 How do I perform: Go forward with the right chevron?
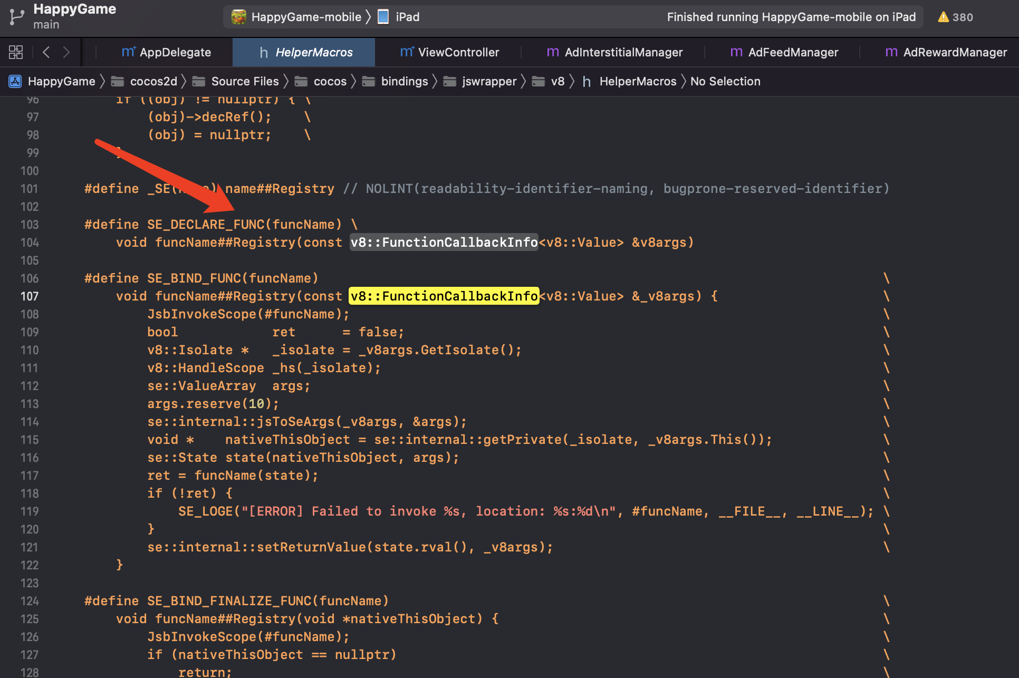click(66, 52)
